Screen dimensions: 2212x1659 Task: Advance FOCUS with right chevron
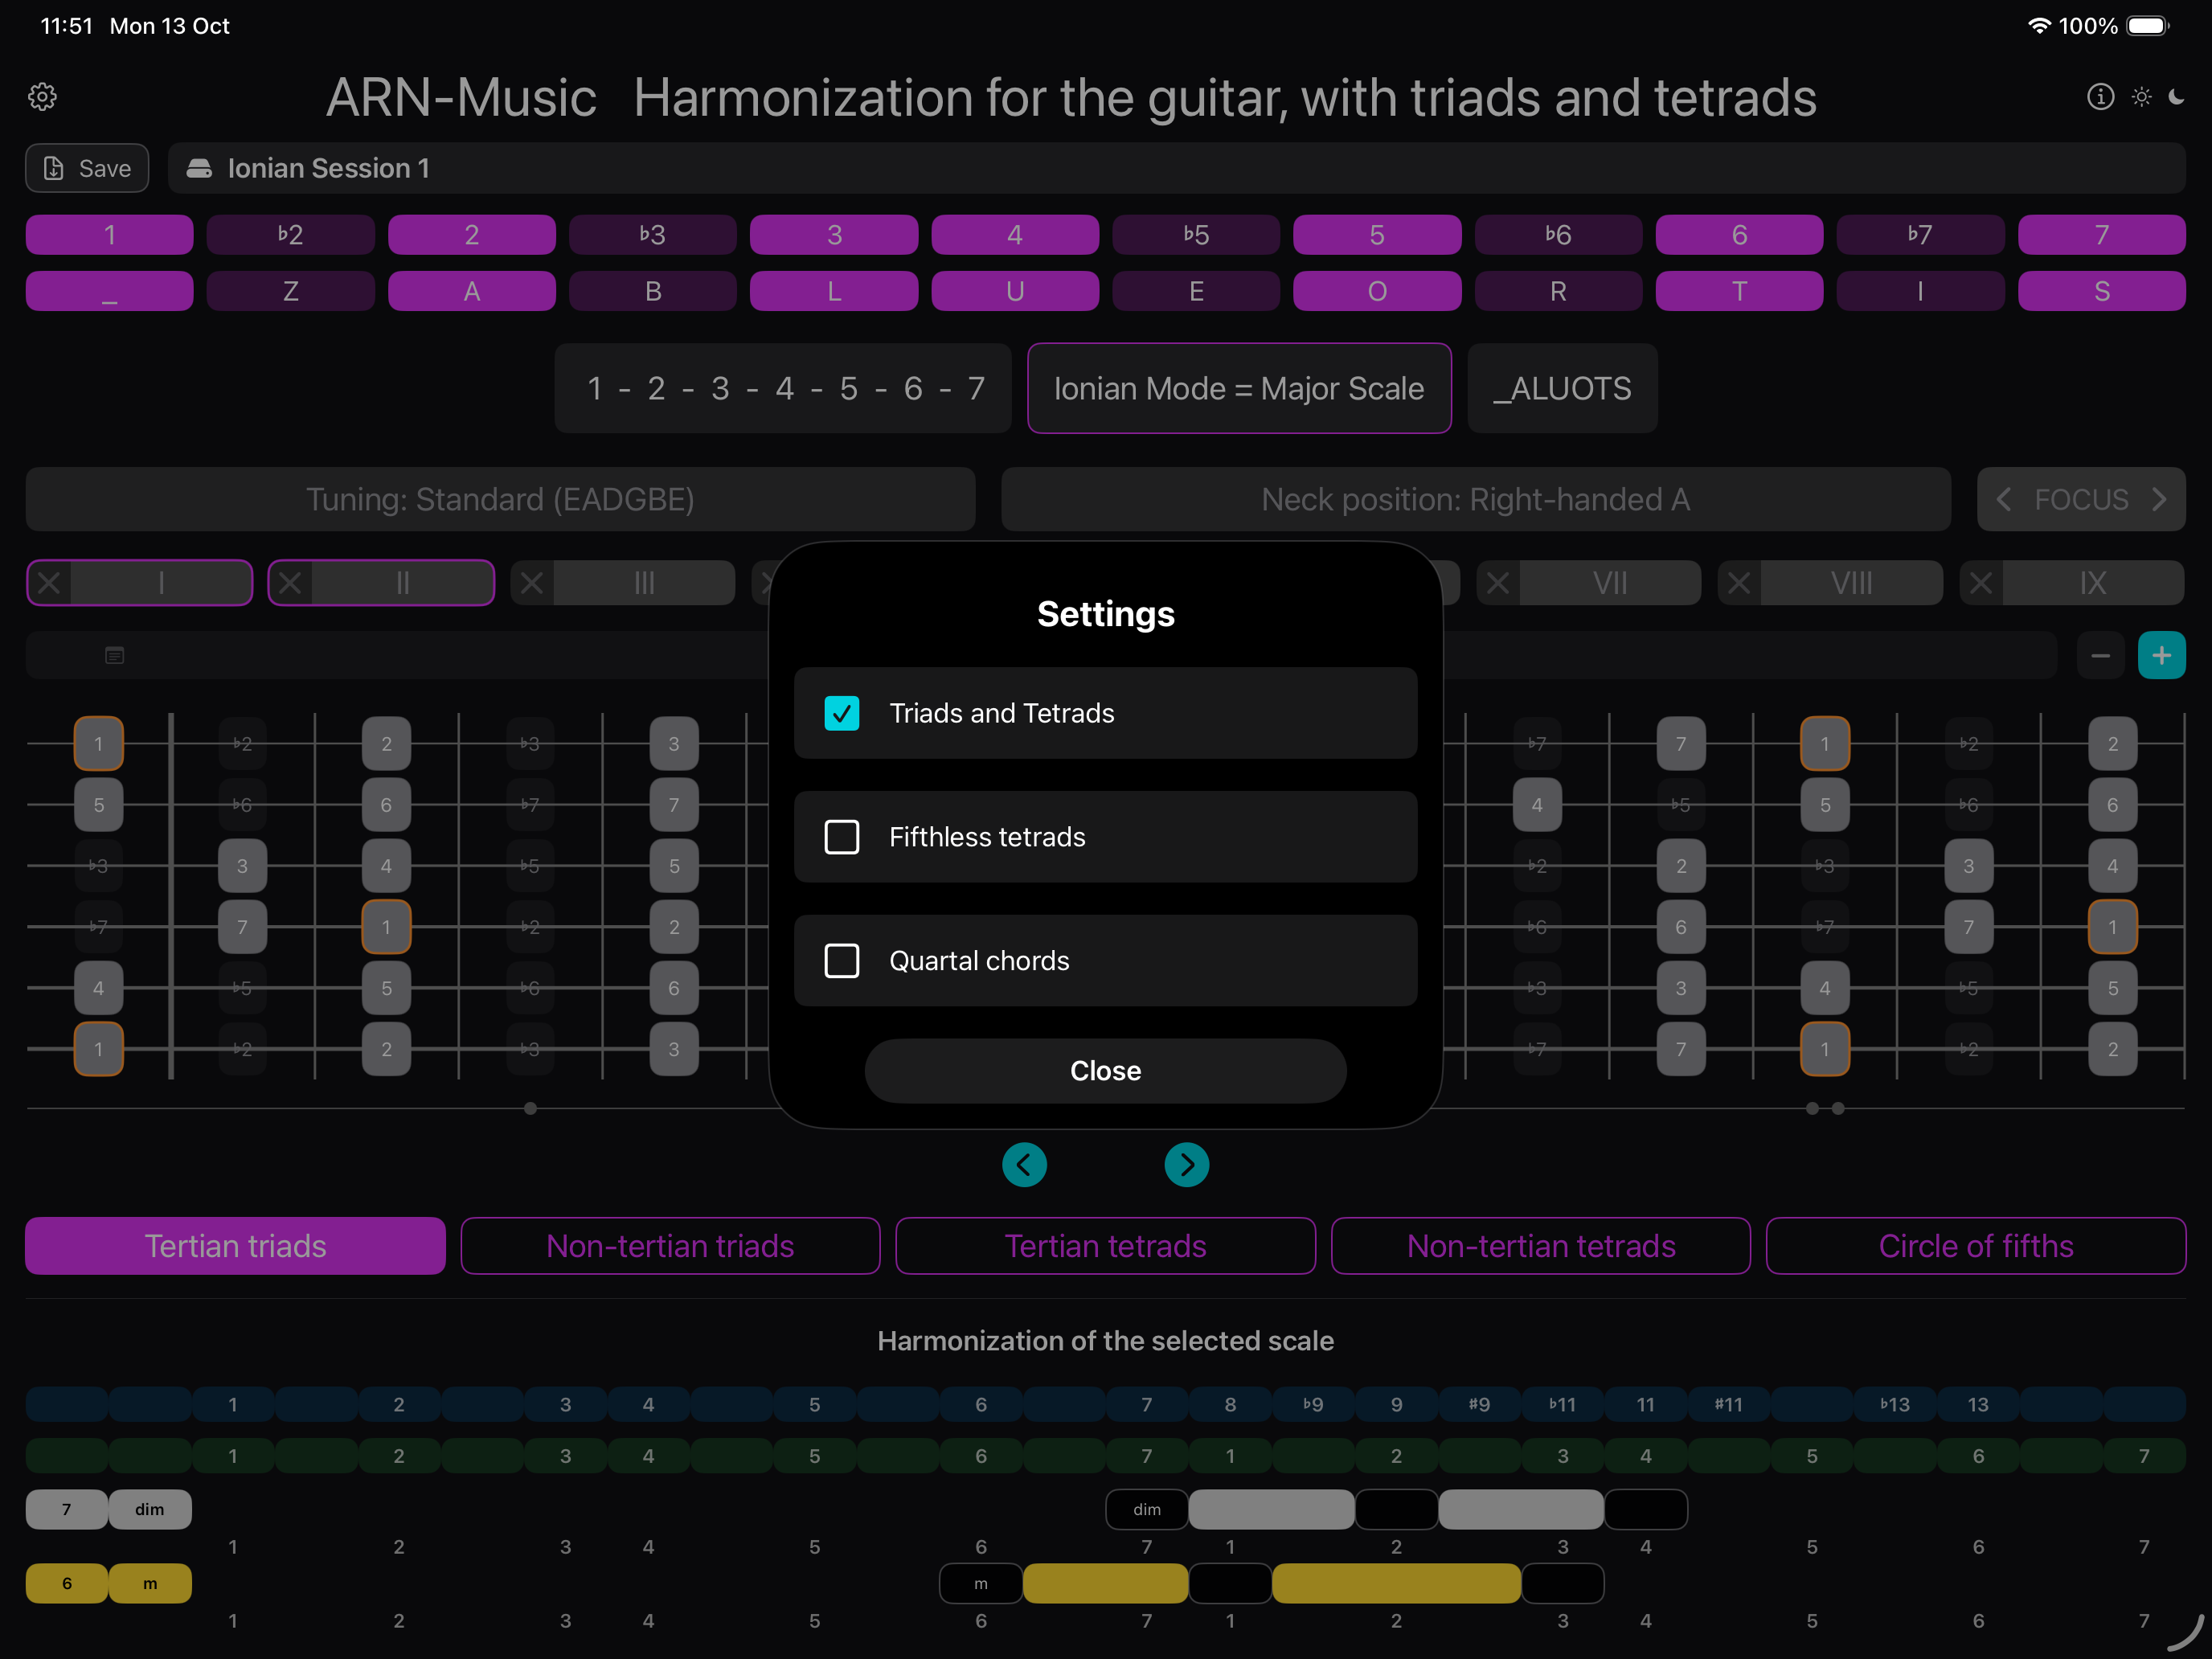pos(2159,499)
